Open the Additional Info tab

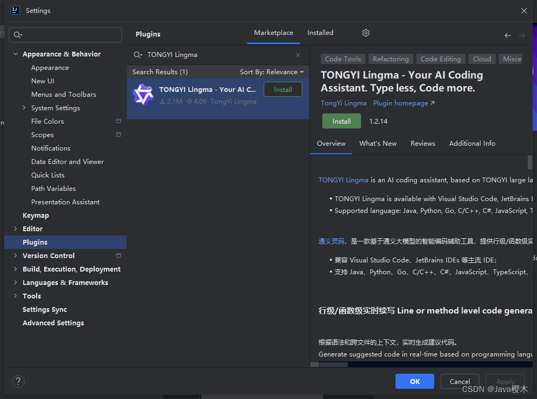tap(472, 144)
